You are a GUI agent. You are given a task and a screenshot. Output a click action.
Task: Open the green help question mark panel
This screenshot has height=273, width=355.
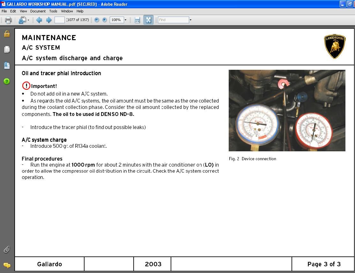point(7,81)
